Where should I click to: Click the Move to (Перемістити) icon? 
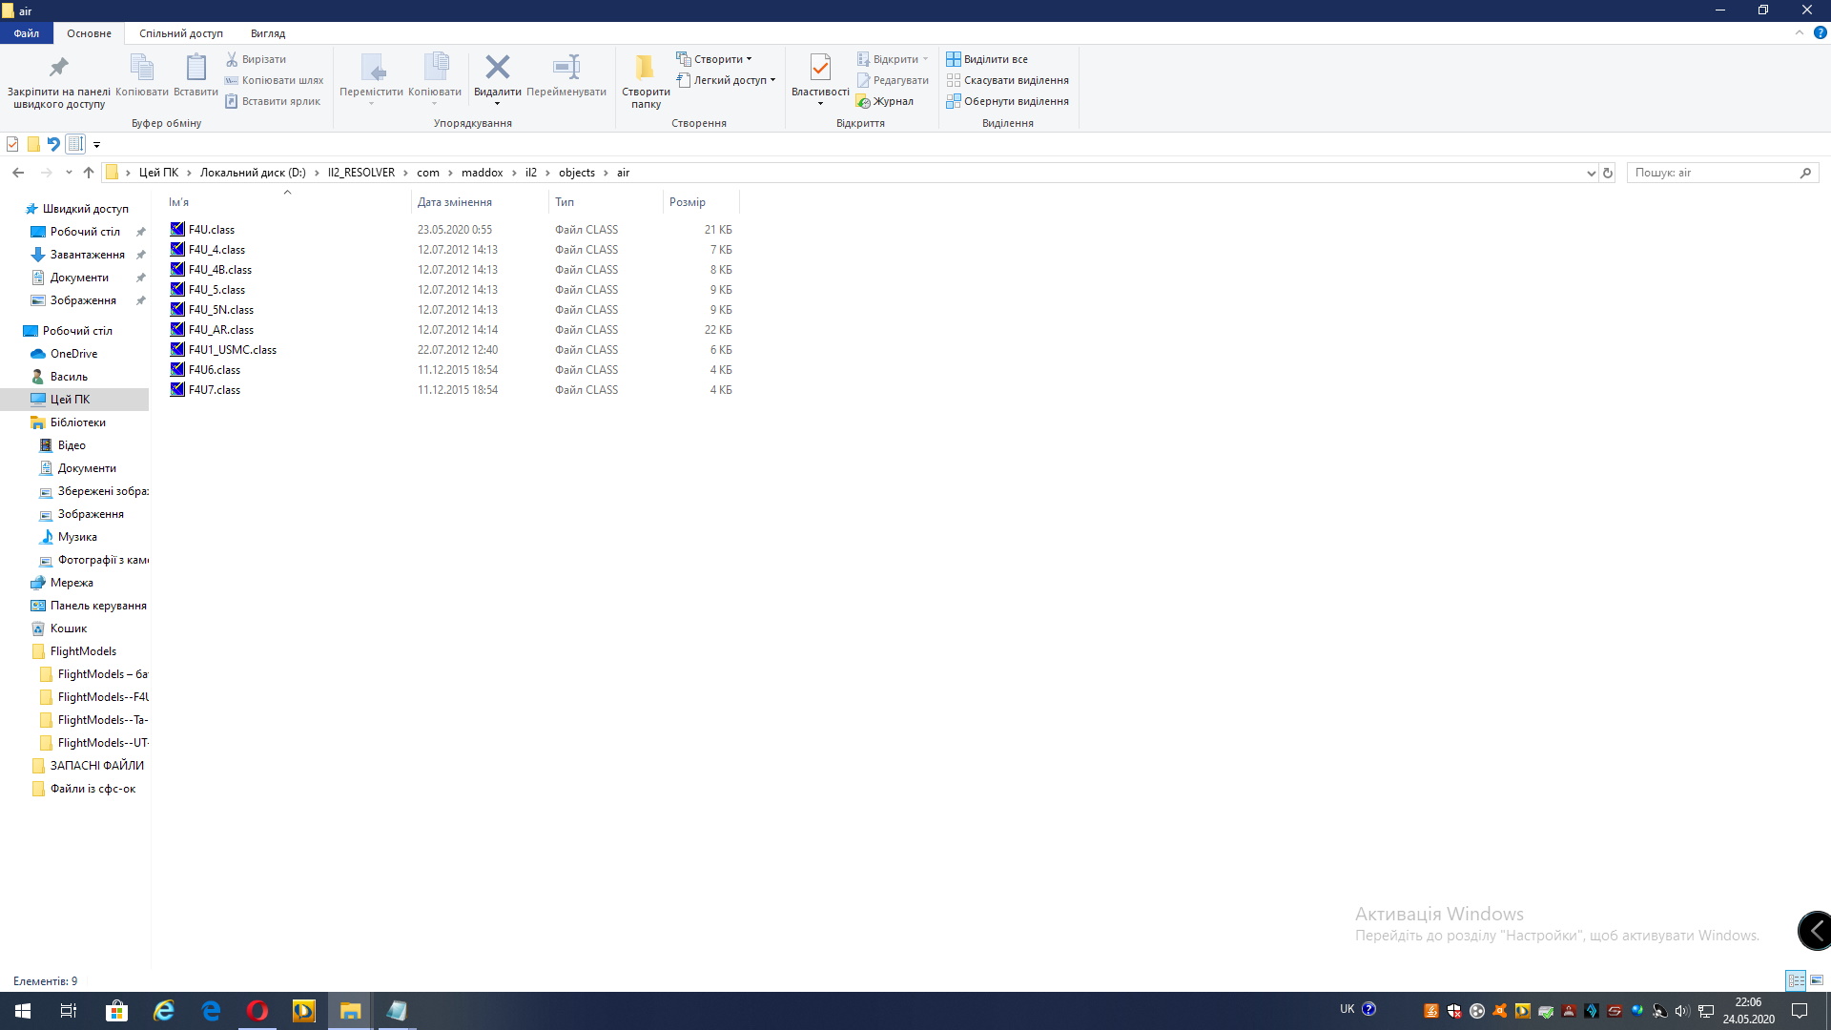(x=371, y=68)
